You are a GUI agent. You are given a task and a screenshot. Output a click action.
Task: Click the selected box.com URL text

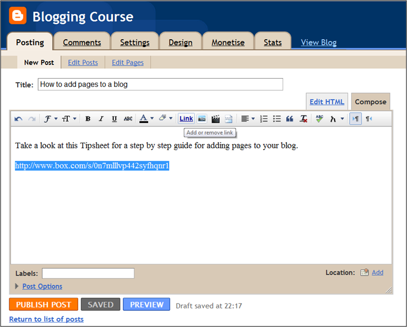(92, 166)
